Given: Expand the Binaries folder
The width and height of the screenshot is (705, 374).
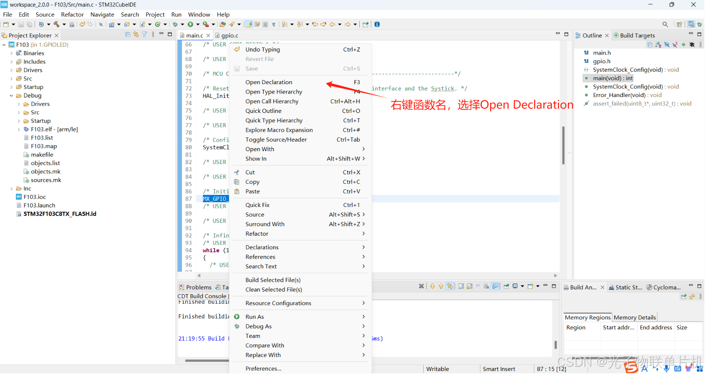Looking at the screenshot, I should coord(12,53).
